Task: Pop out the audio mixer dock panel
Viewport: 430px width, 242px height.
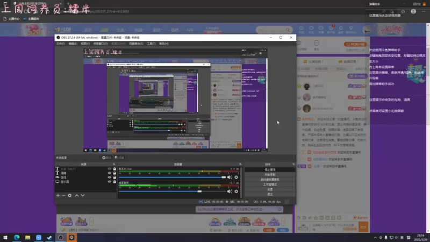Action: pyautogui.click(x=240, y=165)
